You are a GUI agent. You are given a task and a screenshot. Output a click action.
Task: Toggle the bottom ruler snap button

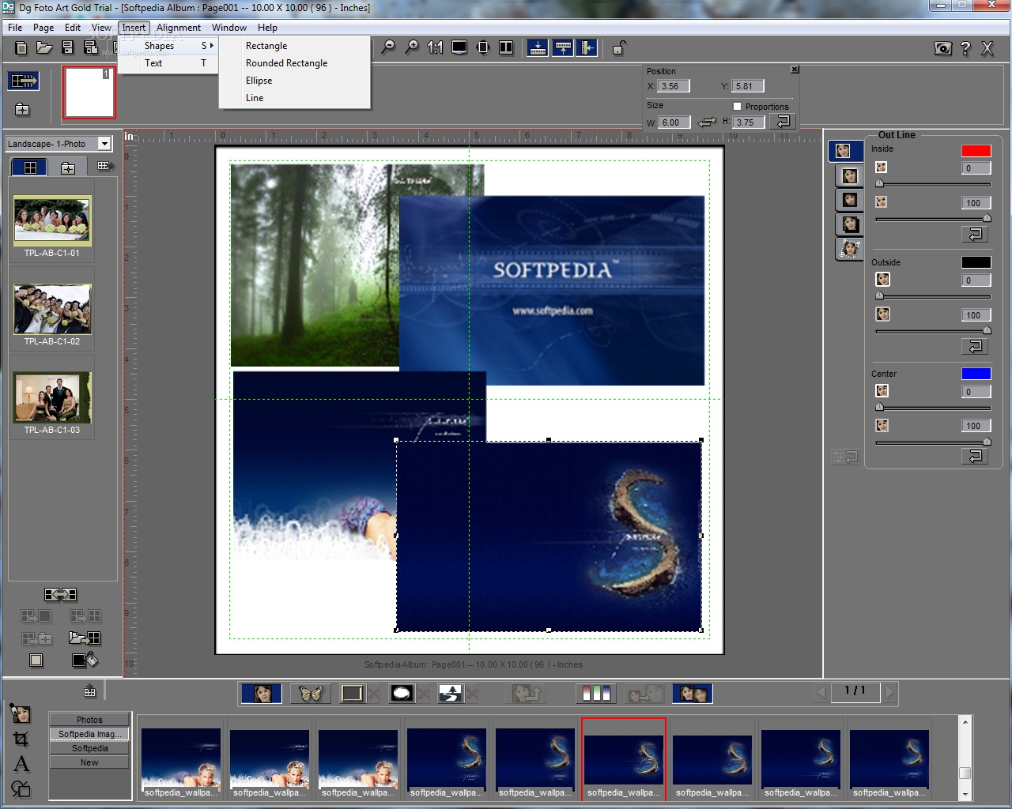[x=538, y=48]
